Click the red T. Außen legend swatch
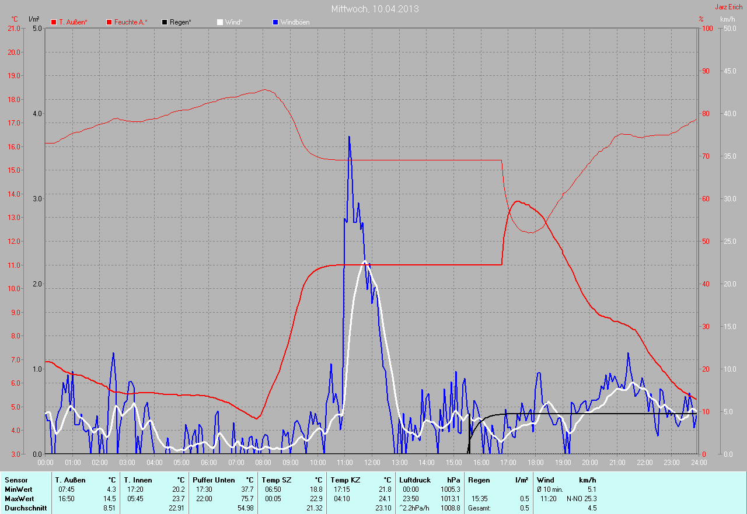The height and width of the screenshot is (514, 747). [x=54, y=22]
